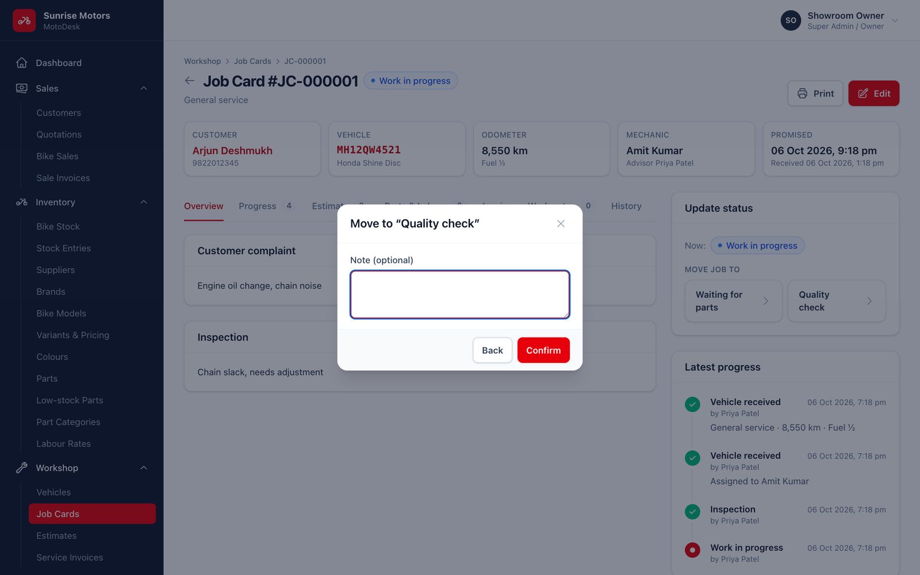Print the job card
The width and height of the screenshot is (920, 575).
[x=815, y=93]
